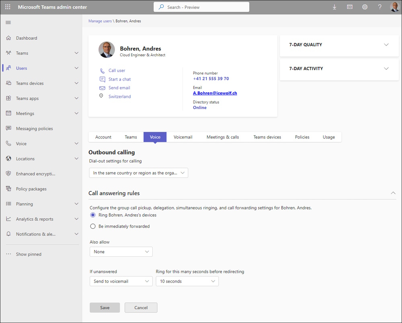Click the help question mark icon
402x323 pixels.
click(380, 7)
